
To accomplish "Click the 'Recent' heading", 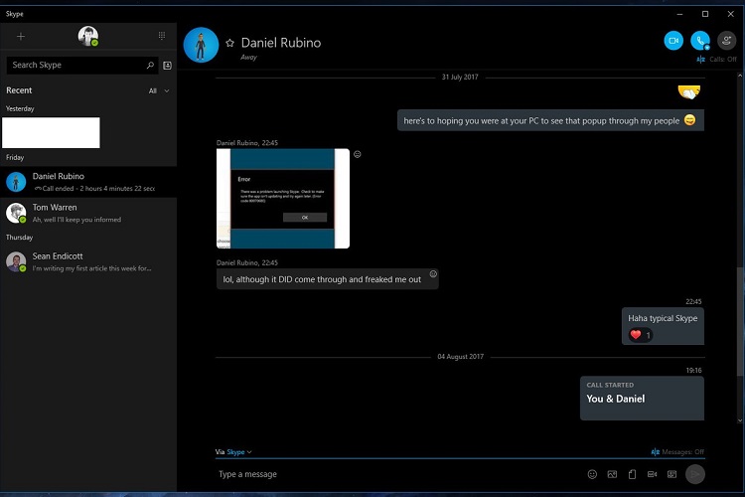I will [x=19, y=90].
